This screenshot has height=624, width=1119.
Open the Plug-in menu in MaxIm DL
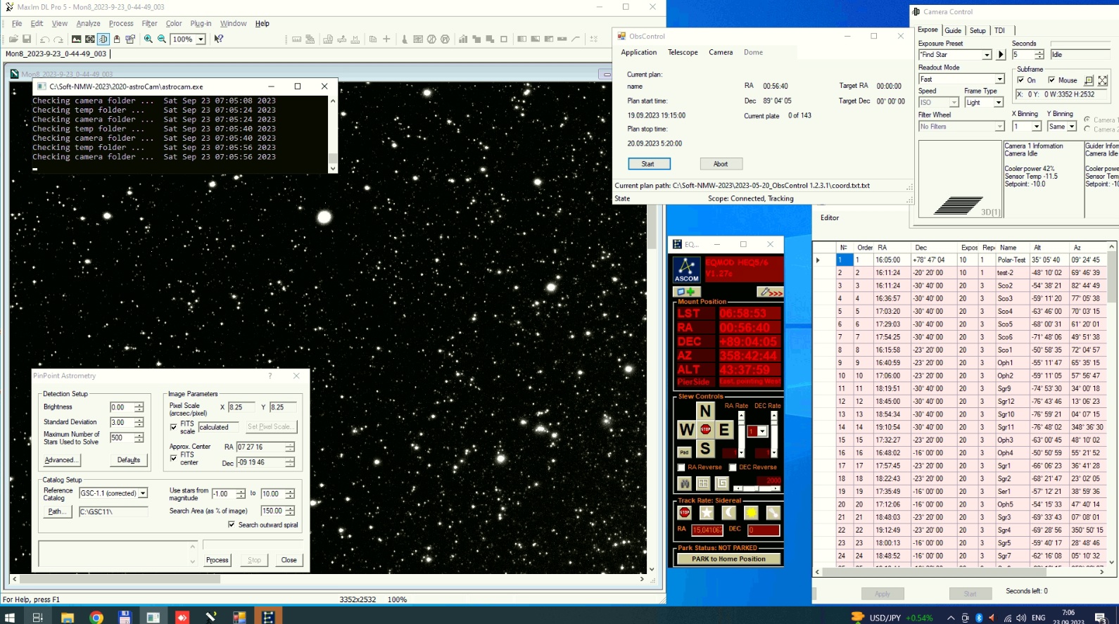coord(201,23)
